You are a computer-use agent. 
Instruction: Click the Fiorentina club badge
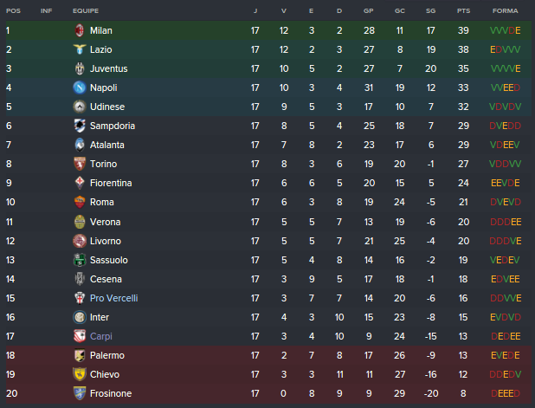tap(80, 184)
